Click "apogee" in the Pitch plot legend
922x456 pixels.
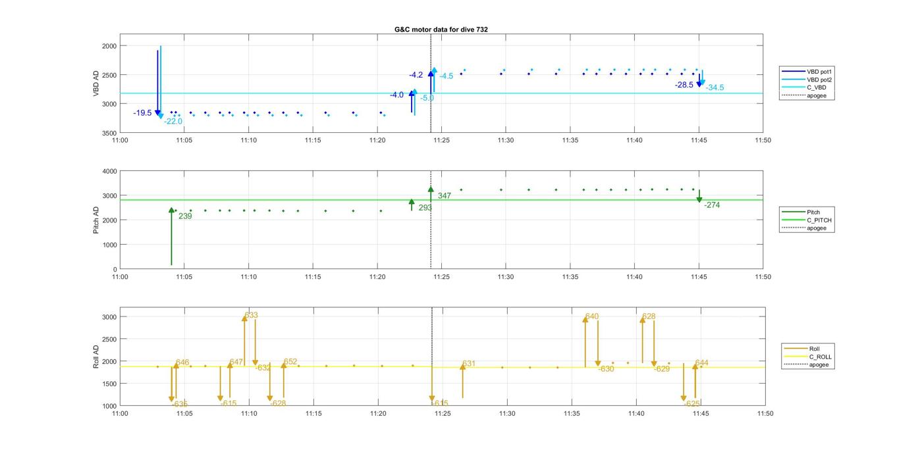[803, 228]
